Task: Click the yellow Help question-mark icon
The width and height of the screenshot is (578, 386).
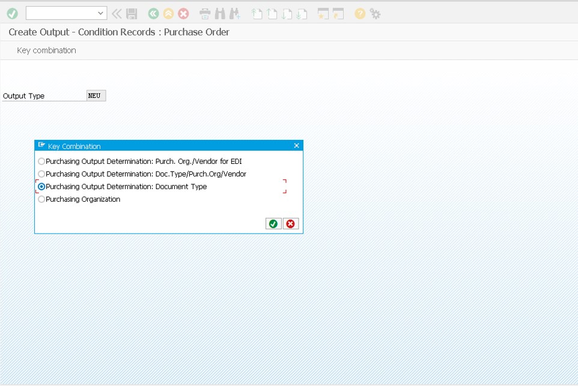Action: point(360,14)
